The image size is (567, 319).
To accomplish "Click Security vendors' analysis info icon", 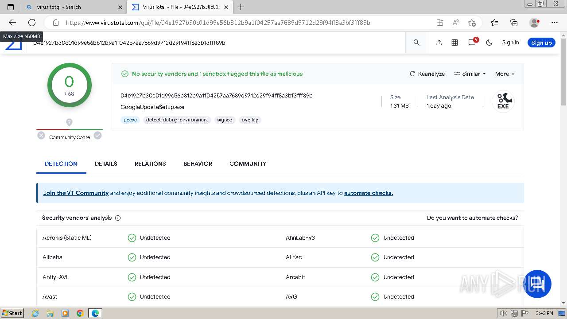I will click(118, 218).
